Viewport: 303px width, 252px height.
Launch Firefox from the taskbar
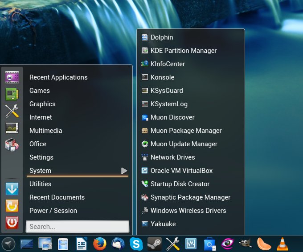point(100,244)
